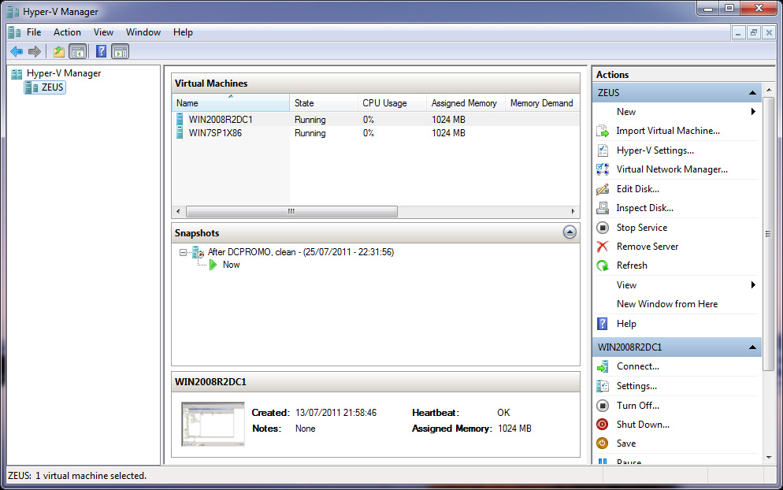Open the Window menu
783x490 pixels.
pos(143,32)
